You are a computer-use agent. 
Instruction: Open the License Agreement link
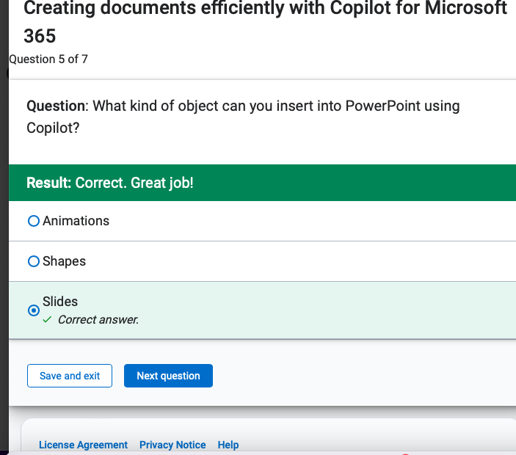83,445
